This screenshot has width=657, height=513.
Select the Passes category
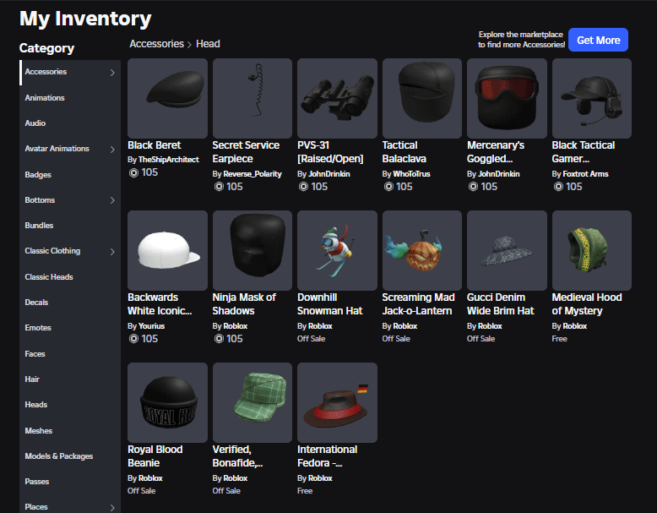click(x=37, y=482)
